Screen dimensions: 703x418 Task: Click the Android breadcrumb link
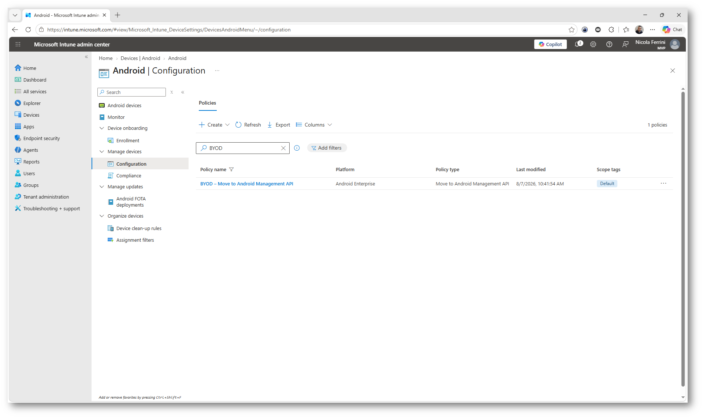coord(177,58)
